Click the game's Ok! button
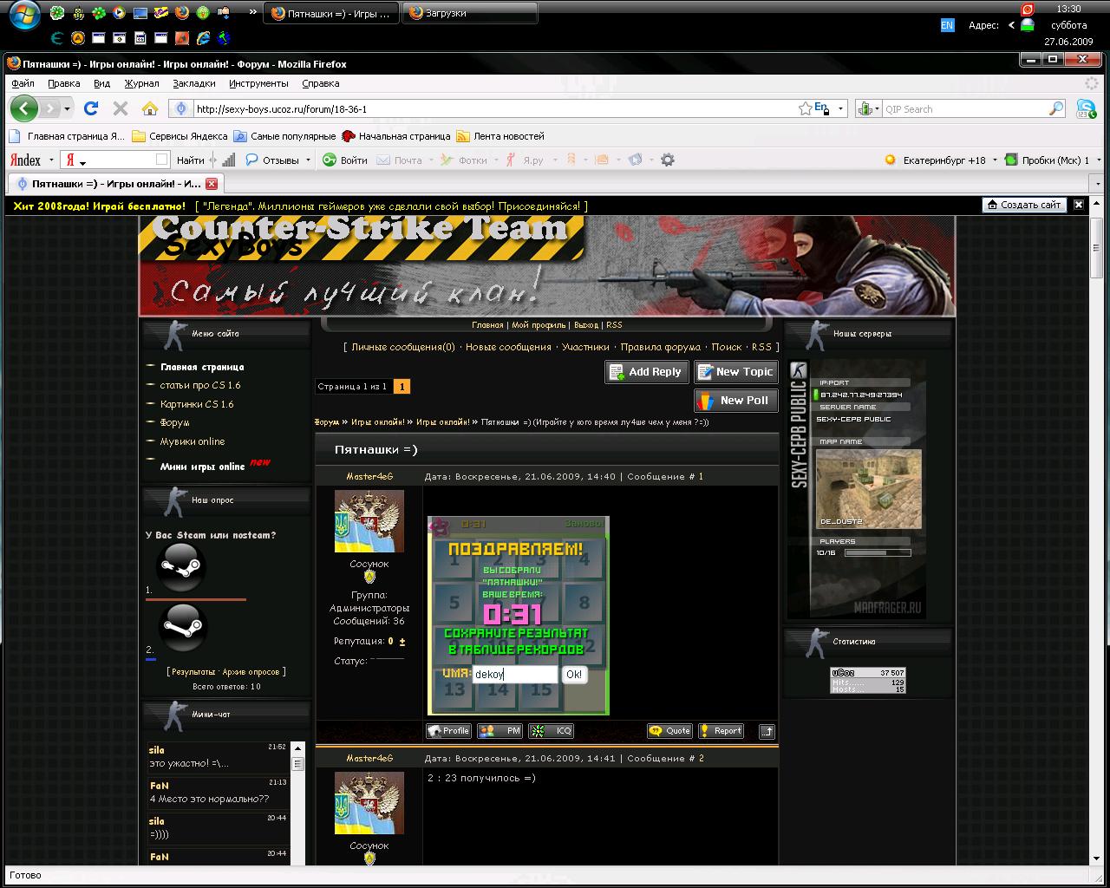Screen dimensions: 1110x888 tap(574, 674)
